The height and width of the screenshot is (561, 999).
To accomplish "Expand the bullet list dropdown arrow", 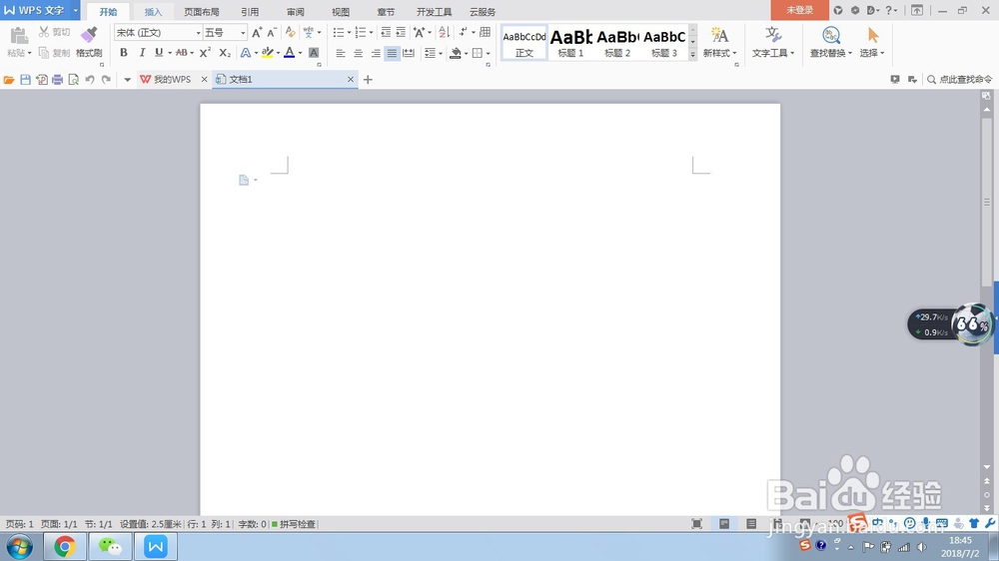I will [x=349, y=33].
